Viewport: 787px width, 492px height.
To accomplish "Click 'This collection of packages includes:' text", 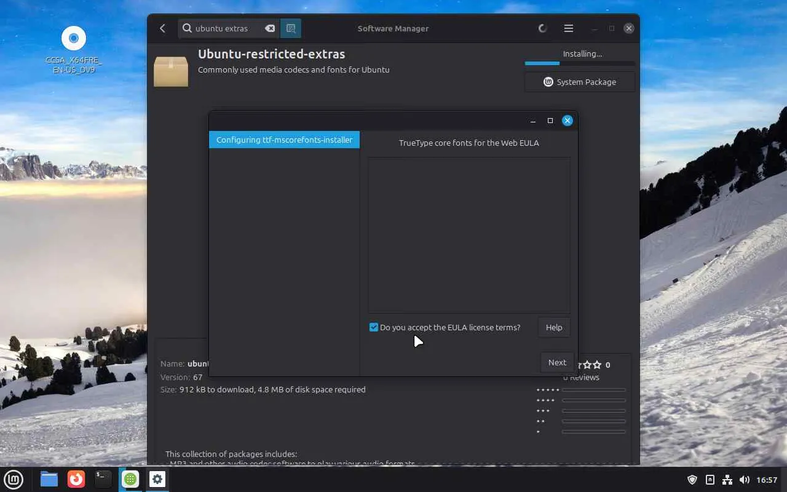I will click(231, 454).
